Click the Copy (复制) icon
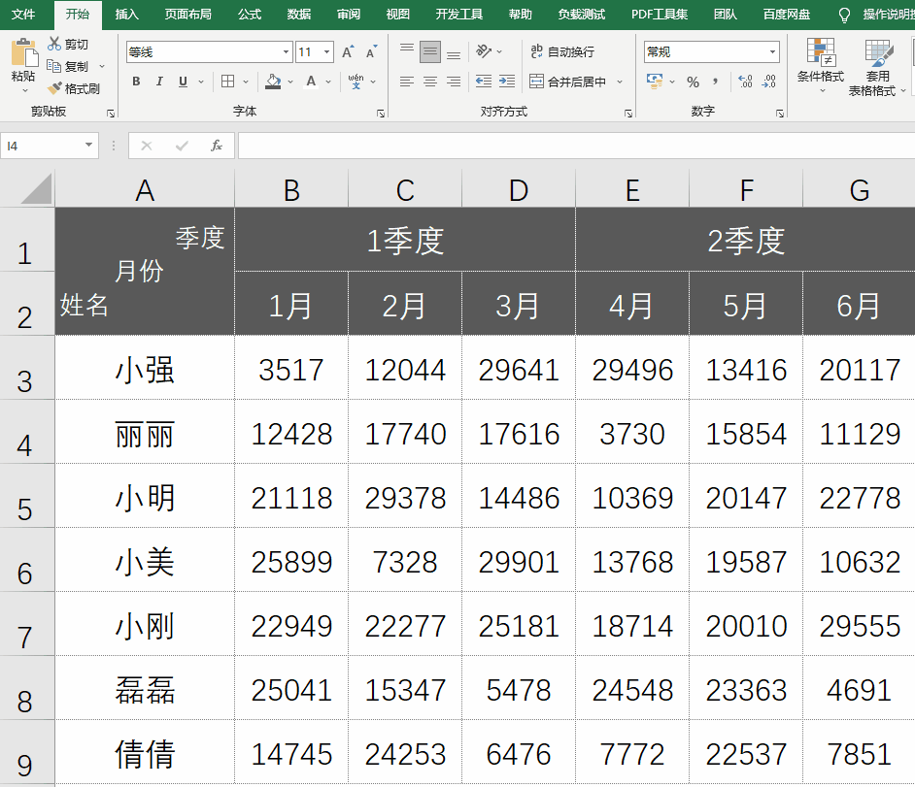 (x=54, y=66)
